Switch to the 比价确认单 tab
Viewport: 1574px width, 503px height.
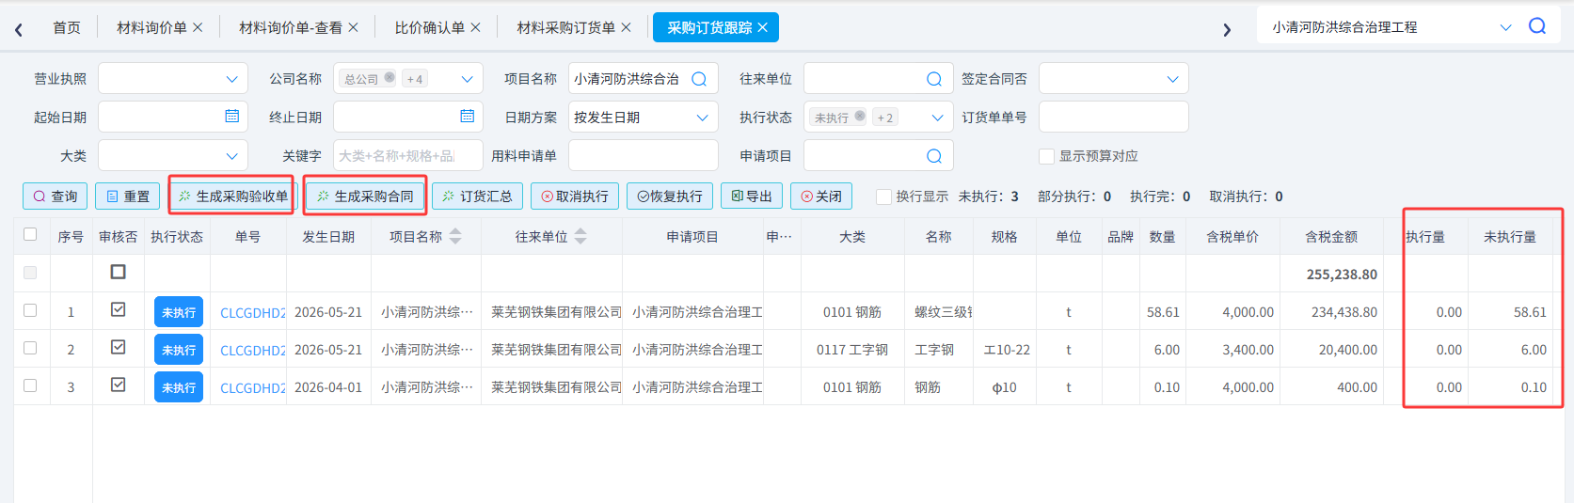tap(430, 27)
